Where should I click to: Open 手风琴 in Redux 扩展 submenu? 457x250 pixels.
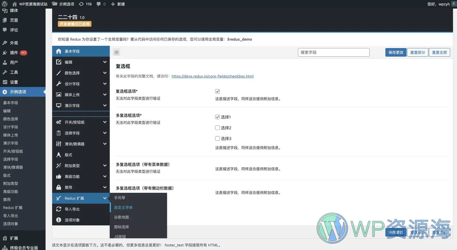[x=138, y=198]
